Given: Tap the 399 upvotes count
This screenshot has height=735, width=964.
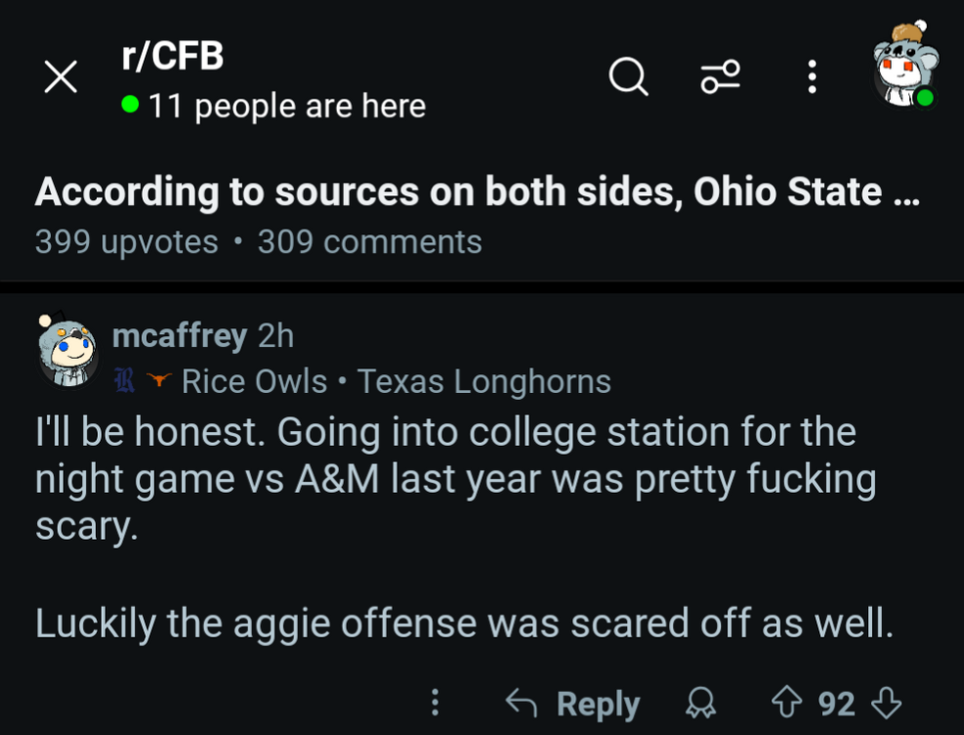Looking at the screenshot, I should coord(126,242).
